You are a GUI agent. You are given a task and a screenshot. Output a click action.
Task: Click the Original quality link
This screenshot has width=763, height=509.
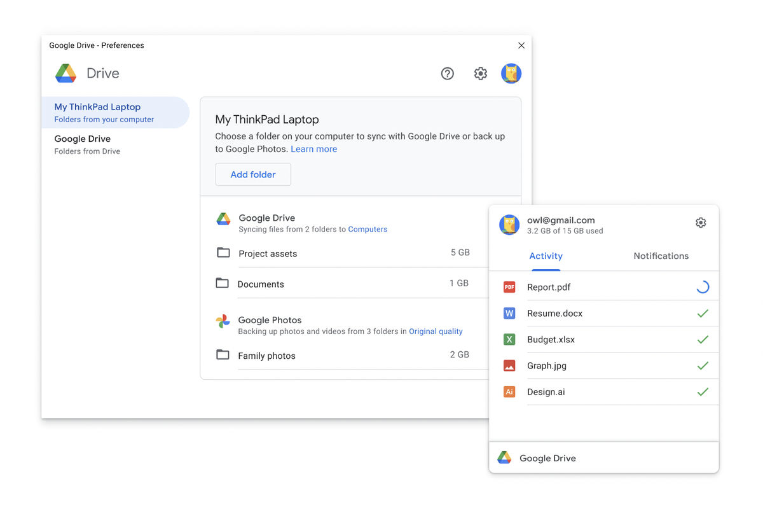coord(436,331)
